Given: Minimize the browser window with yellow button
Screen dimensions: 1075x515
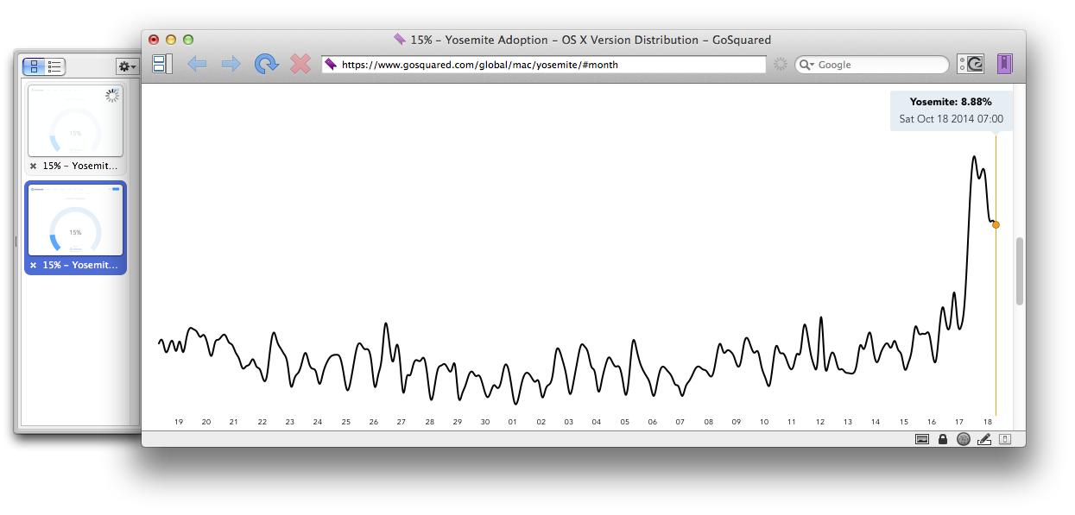Looking at the screenshot, I should 171,40.
